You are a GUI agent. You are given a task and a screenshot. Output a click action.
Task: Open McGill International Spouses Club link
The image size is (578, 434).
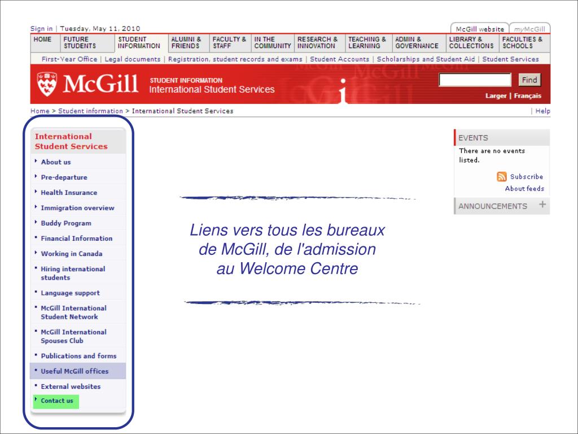point(74,336)
